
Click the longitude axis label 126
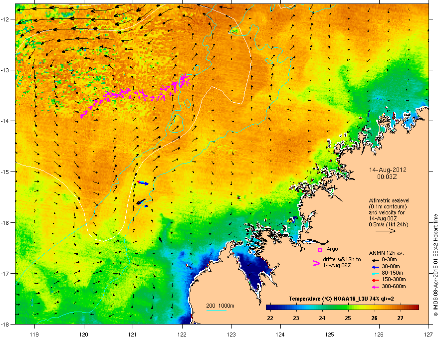379,334
